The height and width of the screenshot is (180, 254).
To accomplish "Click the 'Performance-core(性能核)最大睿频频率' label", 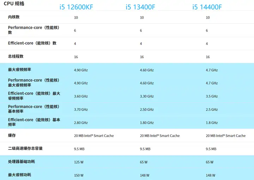I will pyautogui.click(x=34, y=83).
